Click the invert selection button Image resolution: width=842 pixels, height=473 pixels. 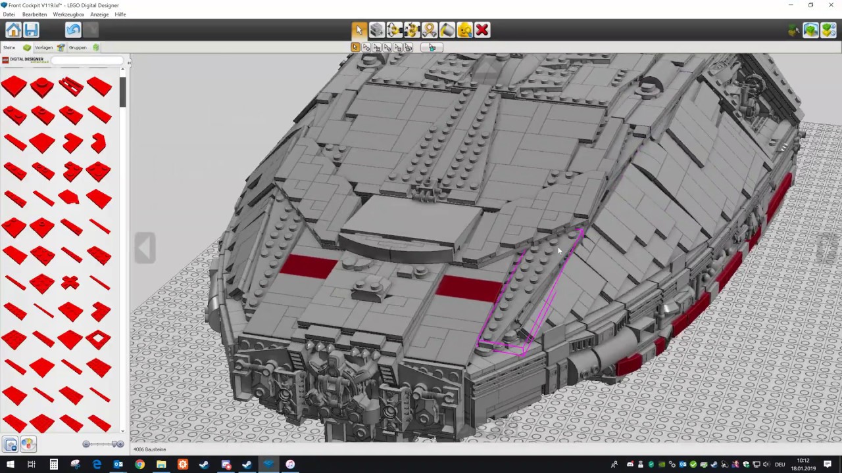(432, 47)
